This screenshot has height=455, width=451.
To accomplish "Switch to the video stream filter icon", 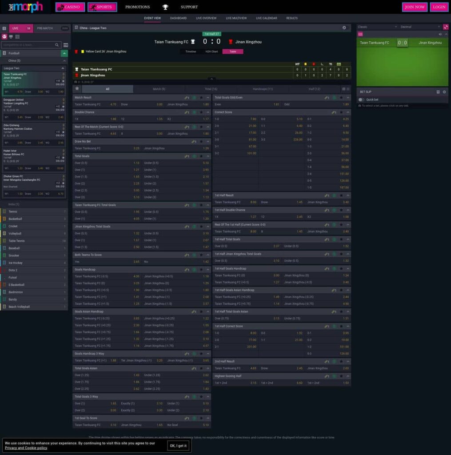I will pyautogui.click(x=11, y=36).
